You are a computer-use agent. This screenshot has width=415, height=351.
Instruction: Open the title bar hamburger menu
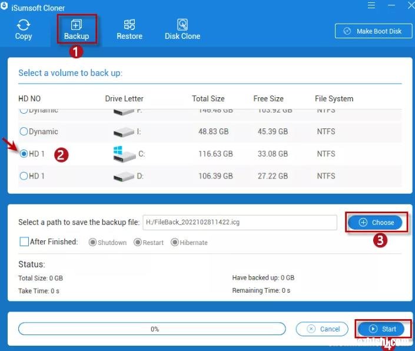[371, 6]
